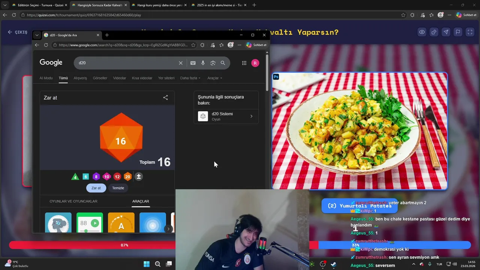Viewport: 480px width, 270px height.
Task: Switch to Kısa videolar tab
Action: coord(142,78)
